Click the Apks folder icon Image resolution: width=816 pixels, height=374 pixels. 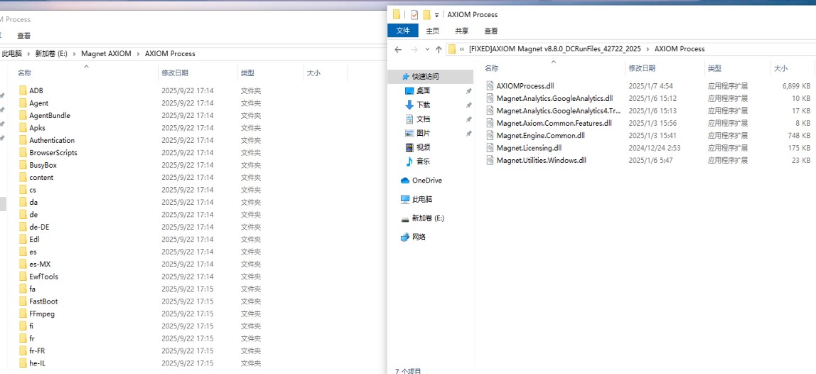point(22,127)
